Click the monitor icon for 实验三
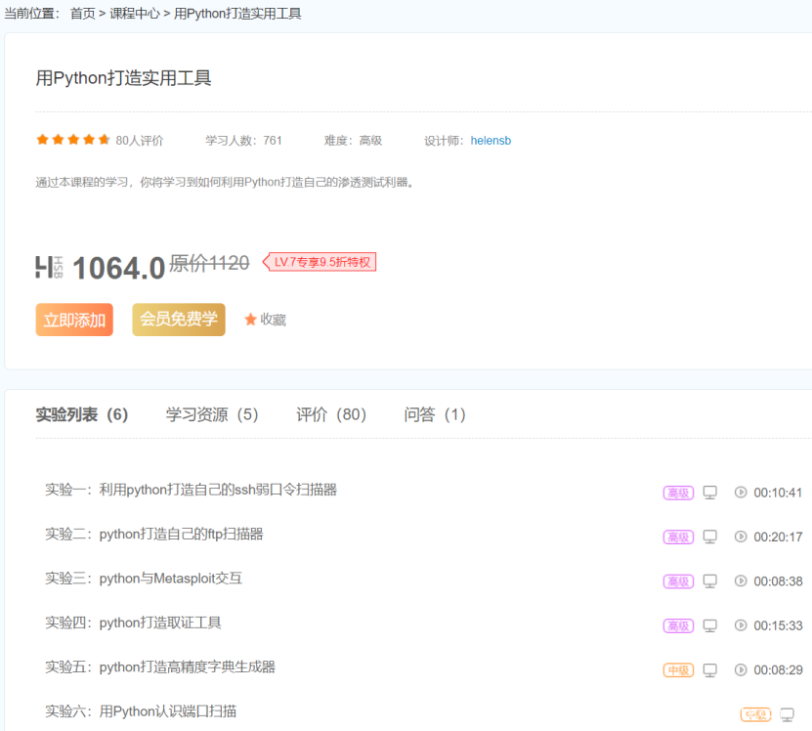Image resolution: width=812 pixels, height=731 pixels. (x=710, y=581)
